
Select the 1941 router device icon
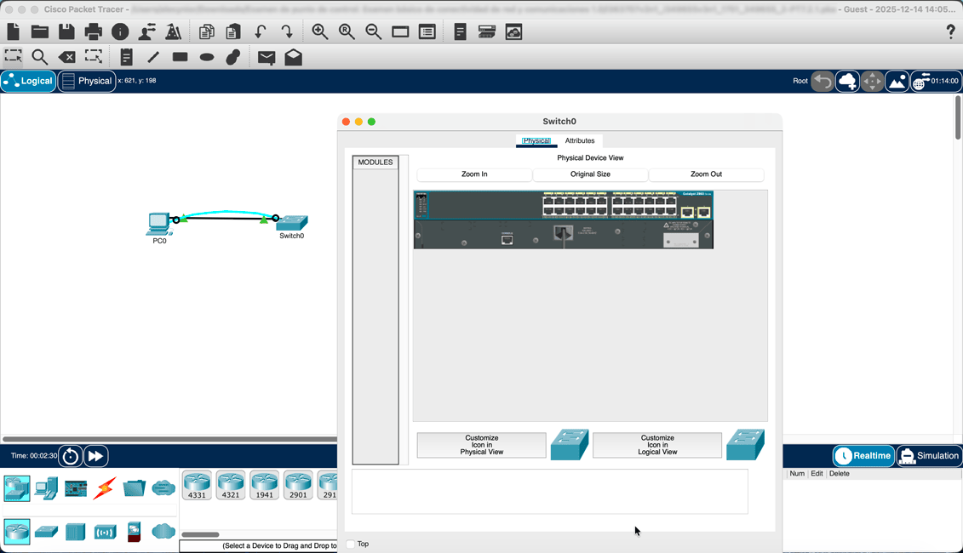[264, 484]
